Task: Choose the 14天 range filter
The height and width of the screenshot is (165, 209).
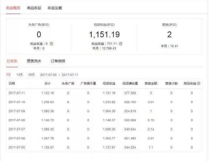Action: [19, 75]
